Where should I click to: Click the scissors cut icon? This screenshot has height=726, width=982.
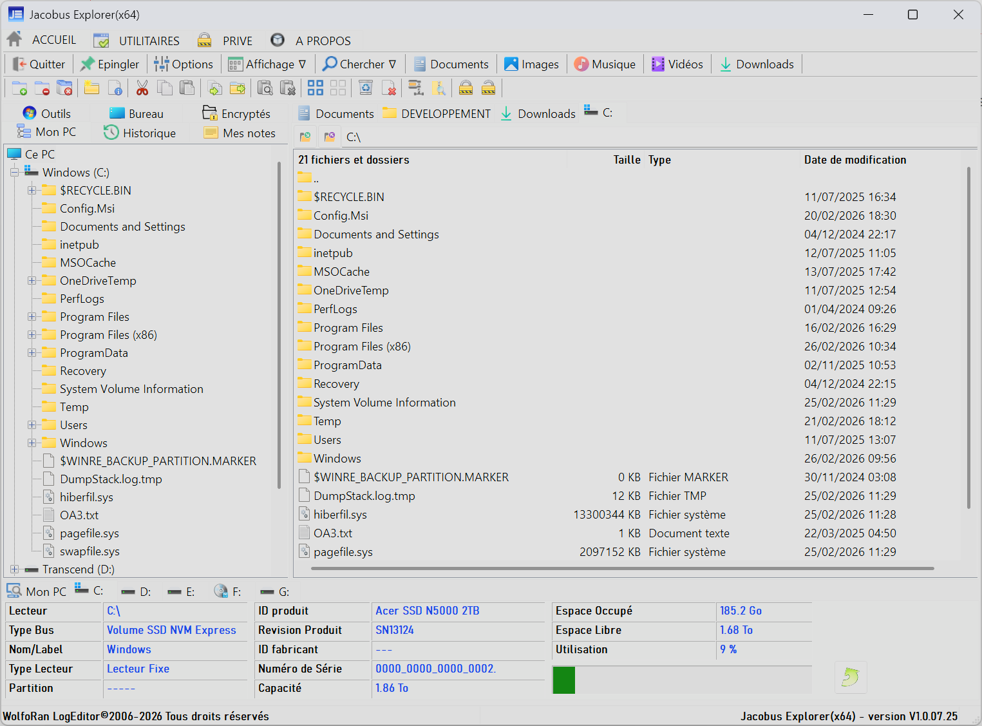pyautogui.click(x=142, y=88)
